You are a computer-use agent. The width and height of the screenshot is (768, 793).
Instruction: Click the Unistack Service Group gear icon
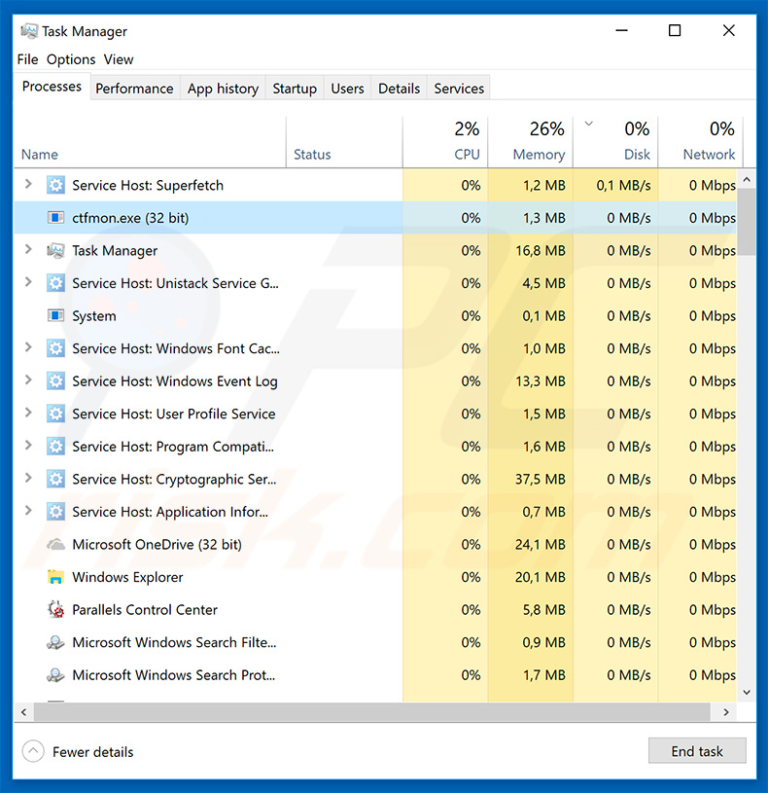(x=55, y=283)
